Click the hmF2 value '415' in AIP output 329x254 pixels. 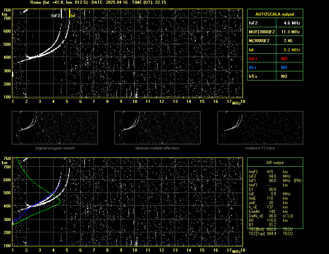[x=270, y=172]
